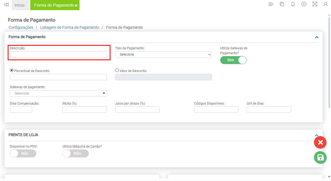This screenshot has width=331, height=181.
Task: Select the Valor de Desconto radio button
Action: coord(117,70)
